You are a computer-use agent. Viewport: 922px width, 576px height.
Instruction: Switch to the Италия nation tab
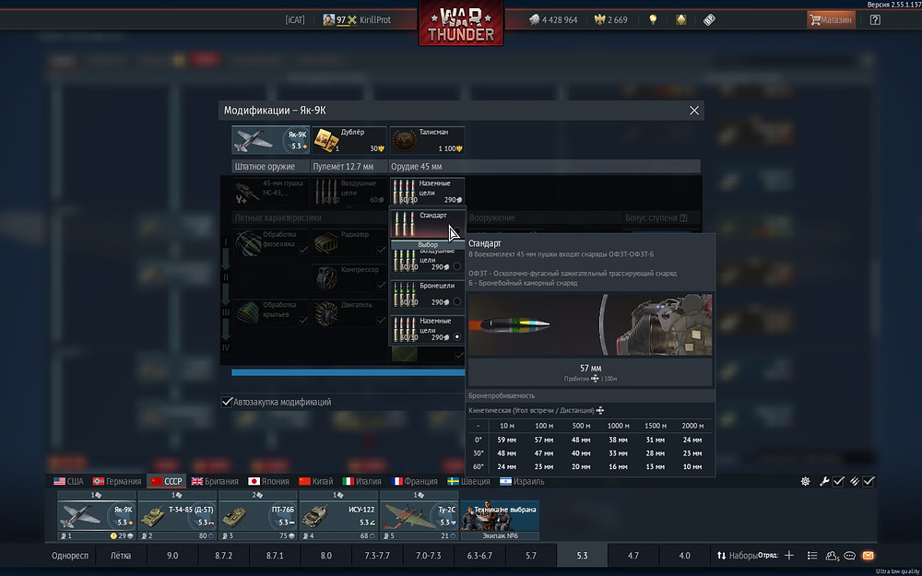click(x=361, y=481)
